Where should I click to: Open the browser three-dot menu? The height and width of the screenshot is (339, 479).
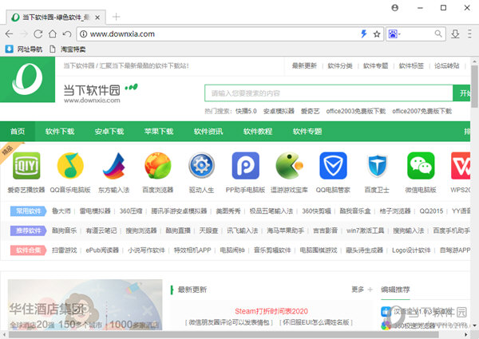click(469, 34)
